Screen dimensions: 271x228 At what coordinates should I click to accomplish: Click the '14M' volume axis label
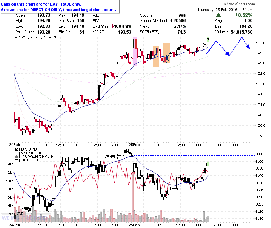point(10,164)
